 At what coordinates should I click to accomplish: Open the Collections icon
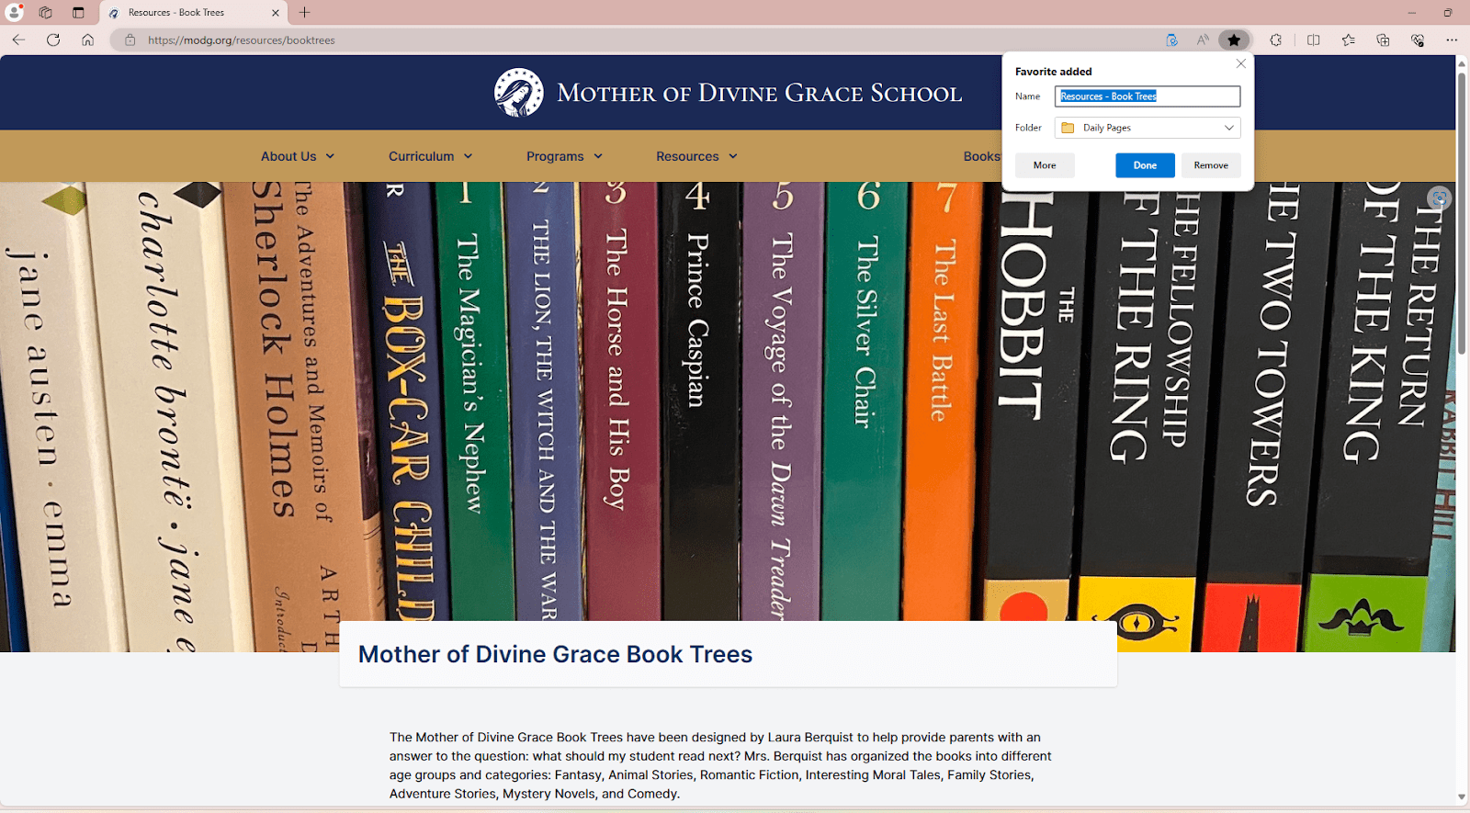tap(1383, 40)
